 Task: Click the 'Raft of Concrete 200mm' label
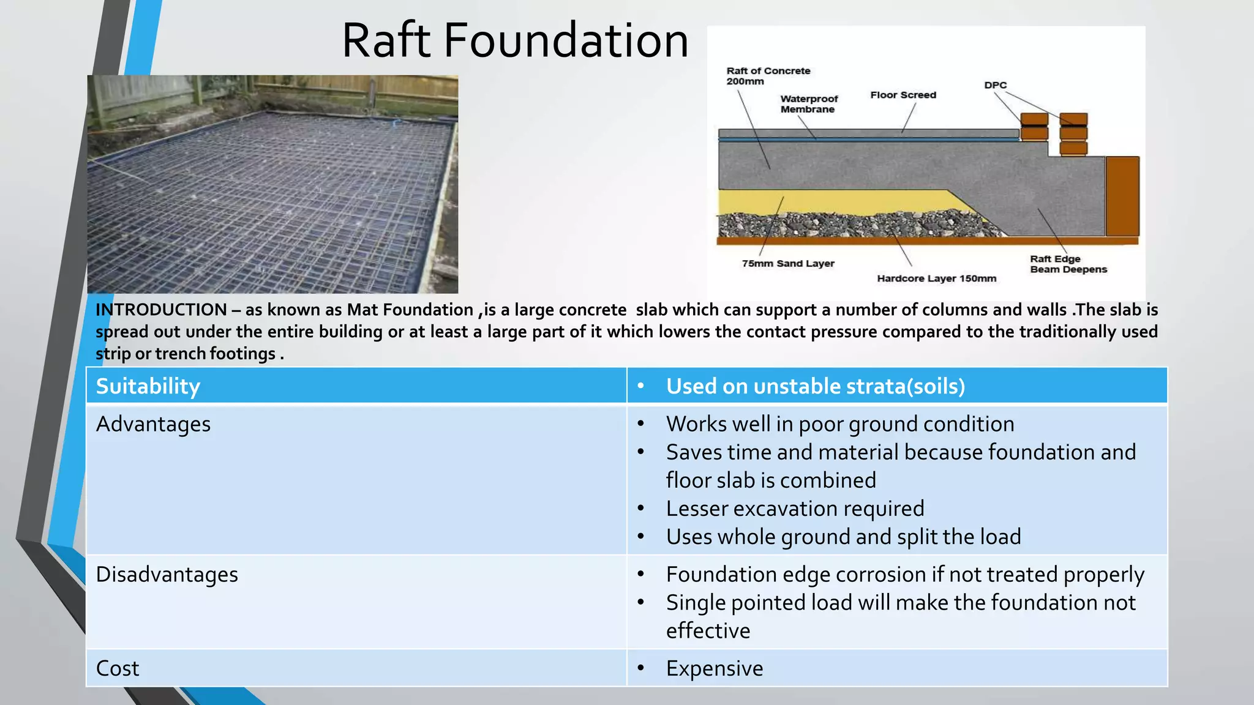coord(768,76)
